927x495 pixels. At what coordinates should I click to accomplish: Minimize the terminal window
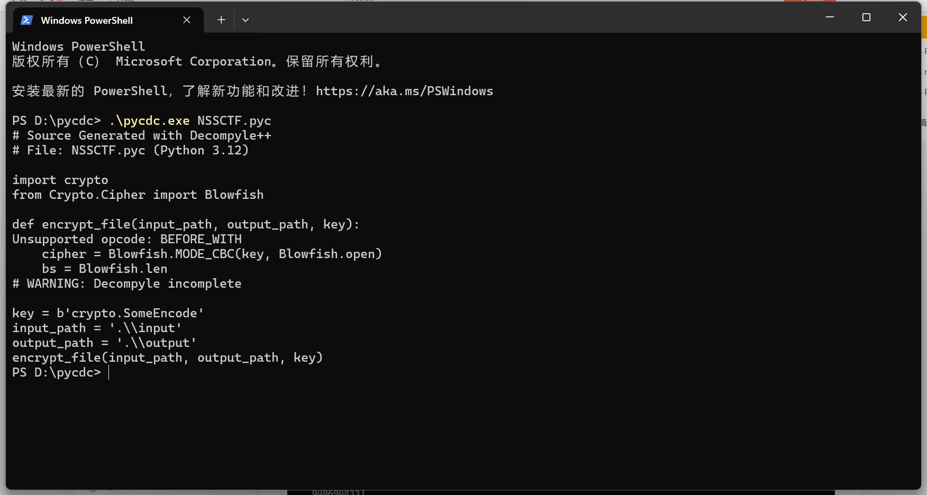pos(830,17)
